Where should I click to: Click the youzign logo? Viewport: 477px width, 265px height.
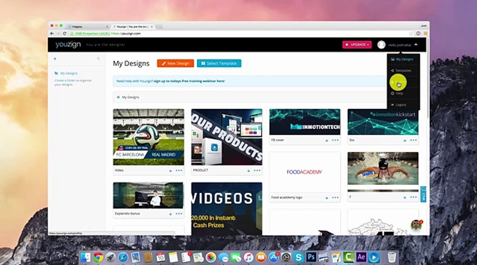tap(68, 45)
